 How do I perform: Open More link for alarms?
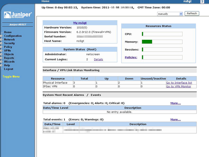[x=176, y=103]
